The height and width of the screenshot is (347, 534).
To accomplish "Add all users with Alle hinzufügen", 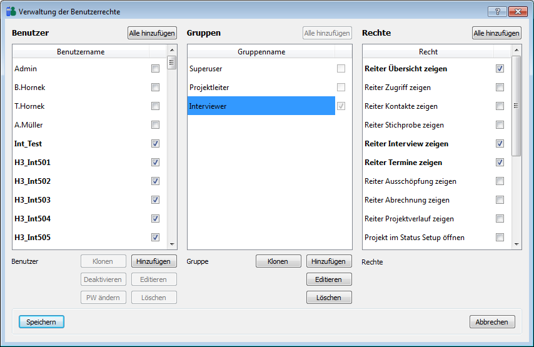I will tap(152, 33).
